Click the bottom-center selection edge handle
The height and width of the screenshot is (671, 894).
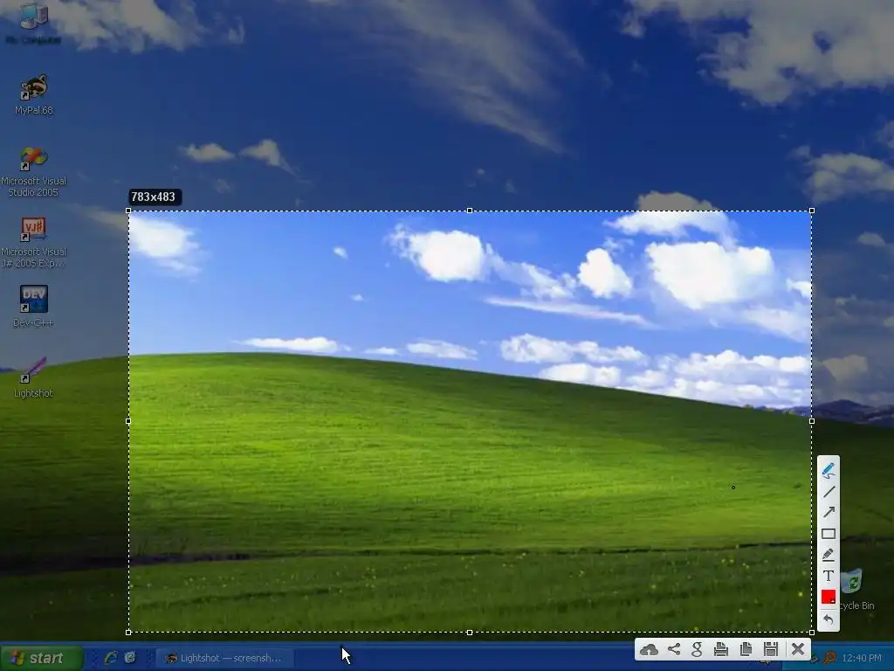[470, 633]
